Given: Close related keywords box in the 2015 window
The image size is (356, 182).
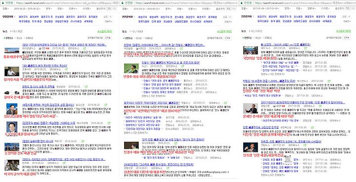Looking at the screenshot, I should [x=111, y=17].
